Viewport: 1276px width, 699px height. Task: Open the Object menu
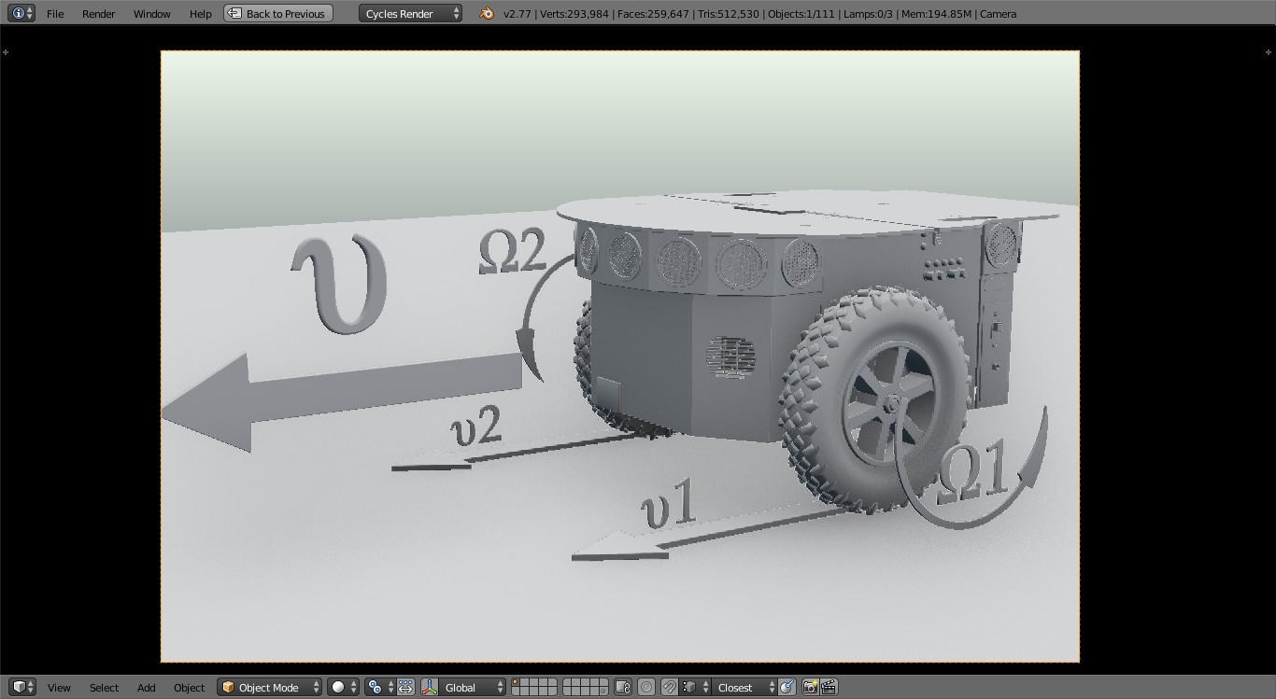pos(189,687)
